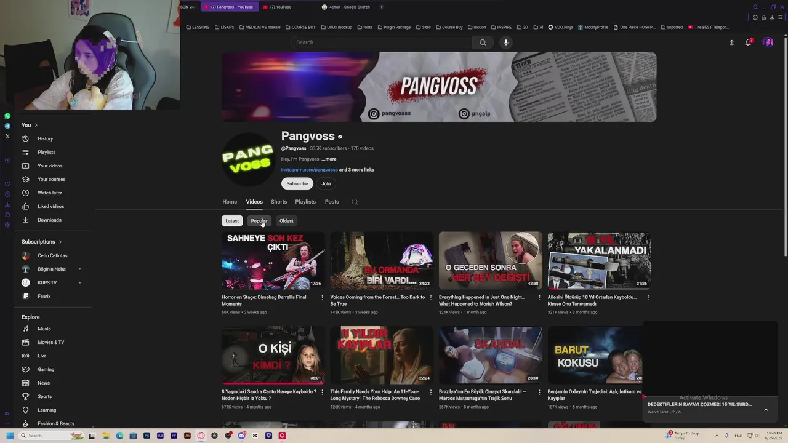Image resolution: width=788 pixels, height=443 pixels.
Task: Expand the You section chevron
Action: (36, 125)
